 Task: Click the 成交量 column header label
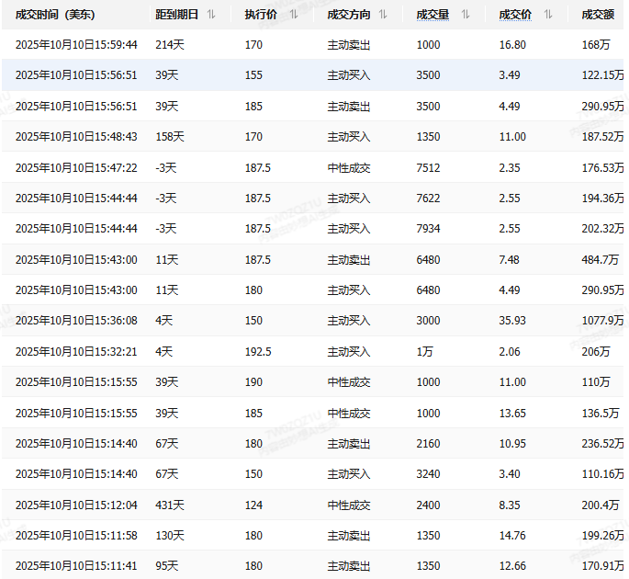[x=432, y=15]
